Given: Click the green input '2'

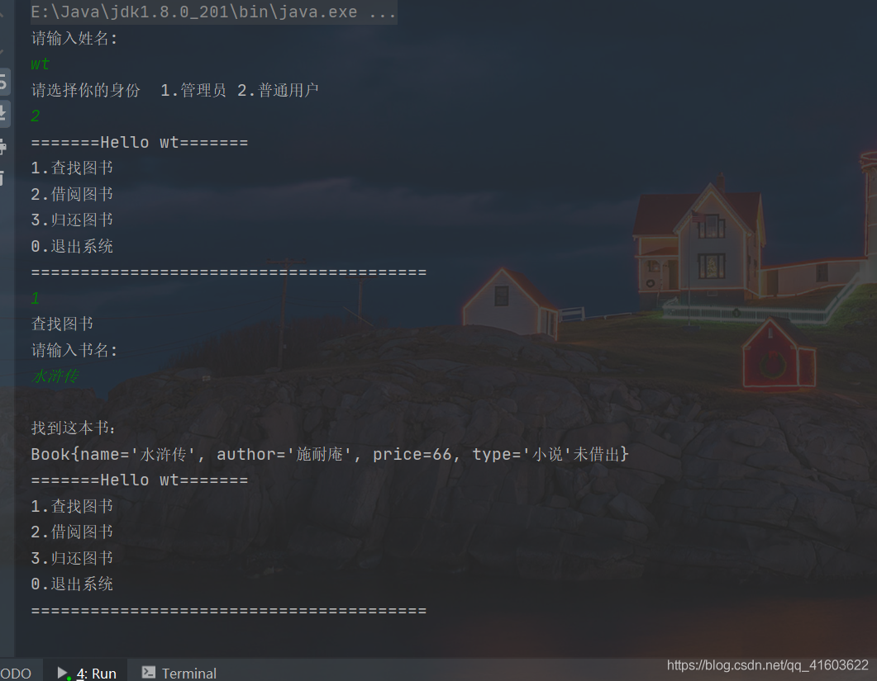Looking at the screenshot, I should coord(36,116).
